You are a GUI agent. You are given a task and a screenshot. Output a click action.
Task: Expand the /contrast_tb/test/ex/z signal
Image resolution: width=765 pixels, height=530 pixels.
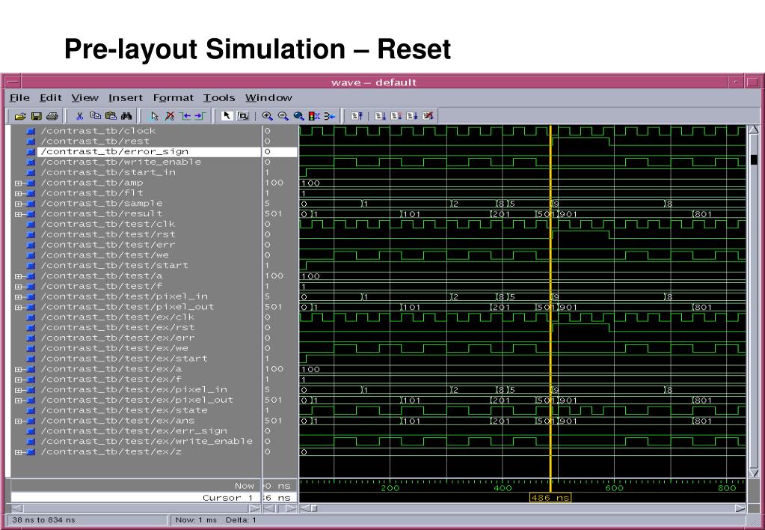click(x=19, y=452)
